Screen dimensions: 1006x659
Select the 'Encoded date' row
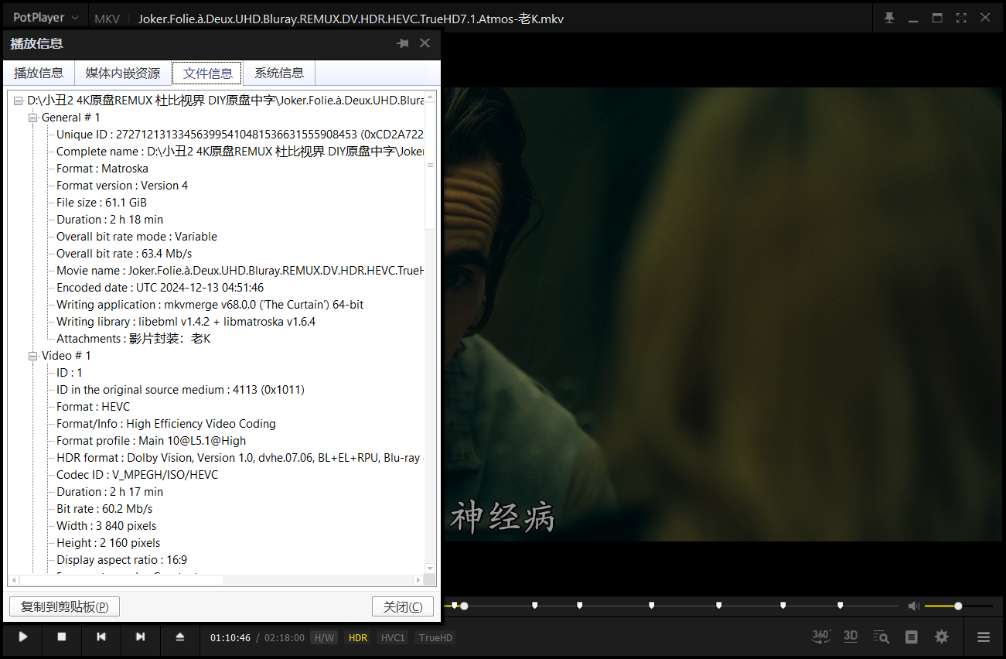point(160,288)
